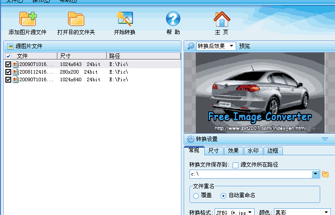Go to the Home page (主页) icon

(x=221, y=19)
